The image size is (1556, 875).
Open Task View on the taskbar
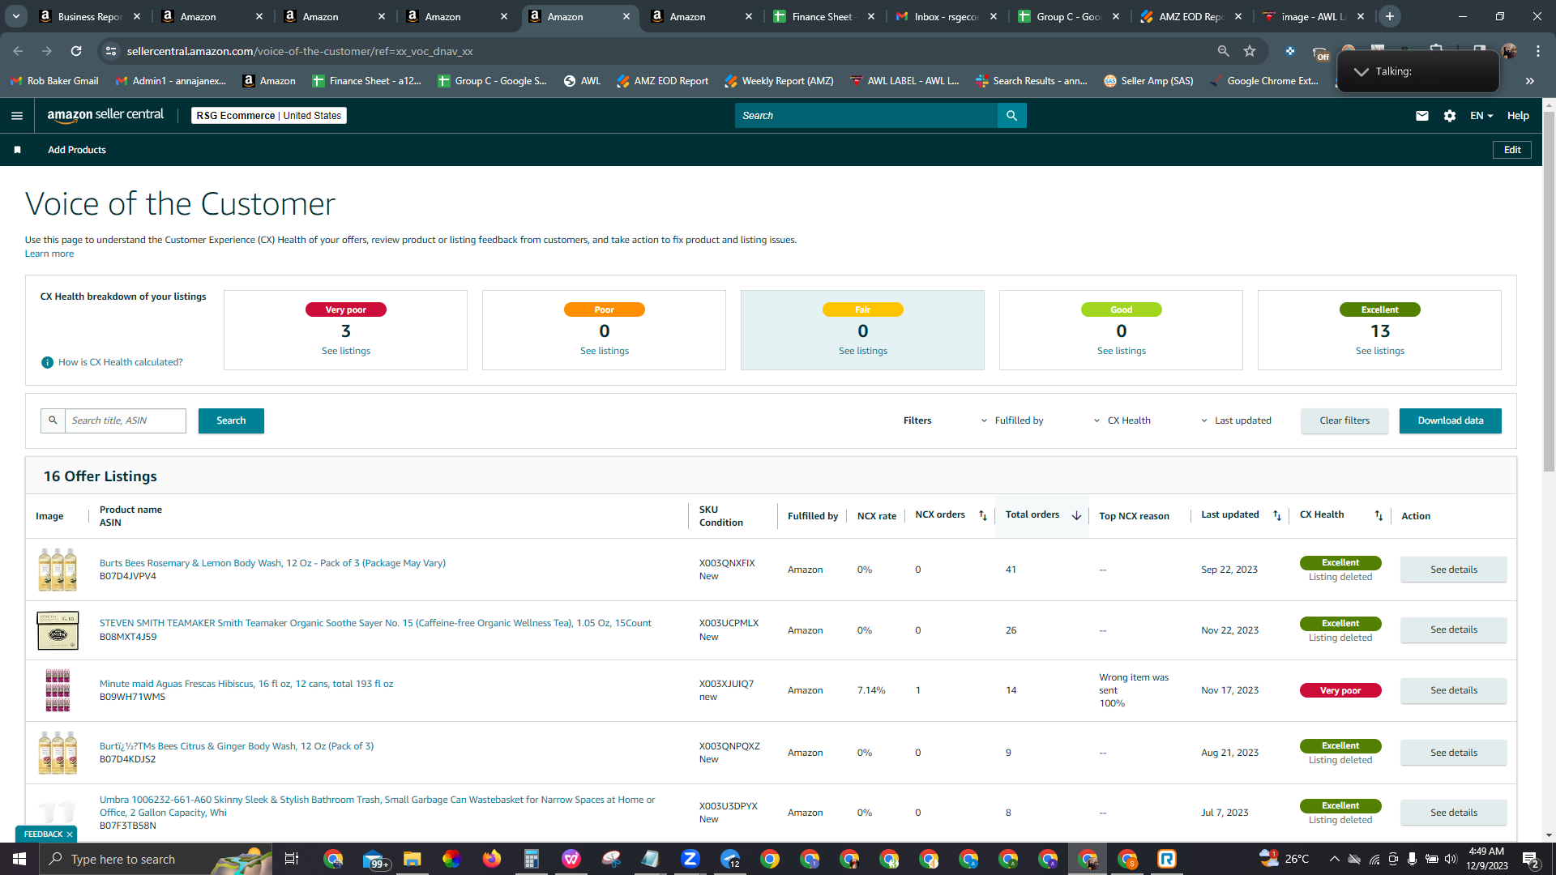(292, 859)
